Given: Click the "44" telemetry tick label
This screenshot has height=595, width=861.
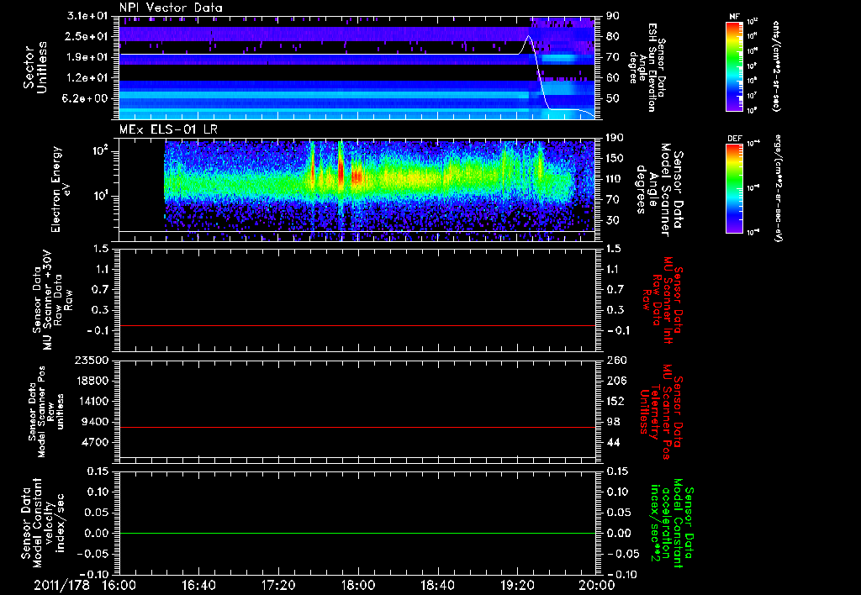Looking at the screenshot, I should point(613,442).
